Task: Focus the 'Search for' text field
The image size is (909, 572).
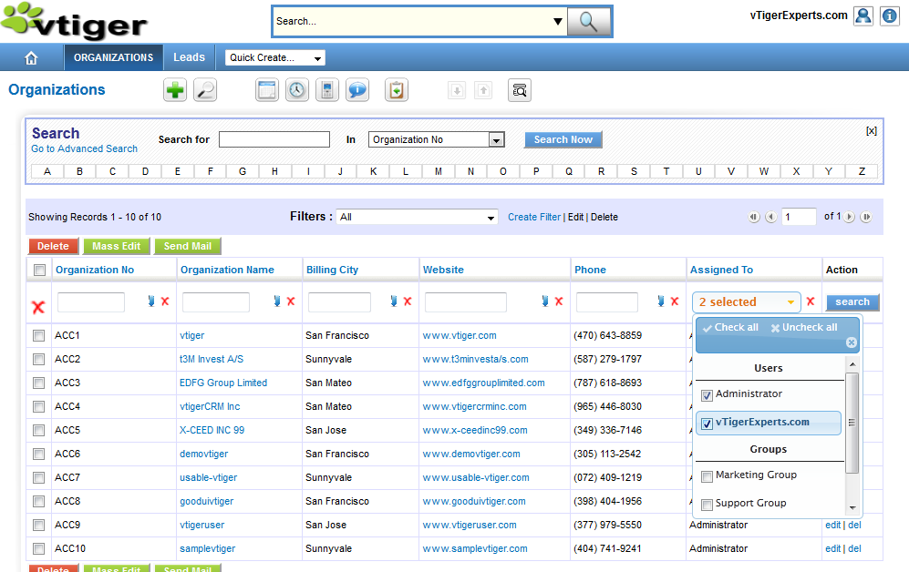Action: click(274, 139)
